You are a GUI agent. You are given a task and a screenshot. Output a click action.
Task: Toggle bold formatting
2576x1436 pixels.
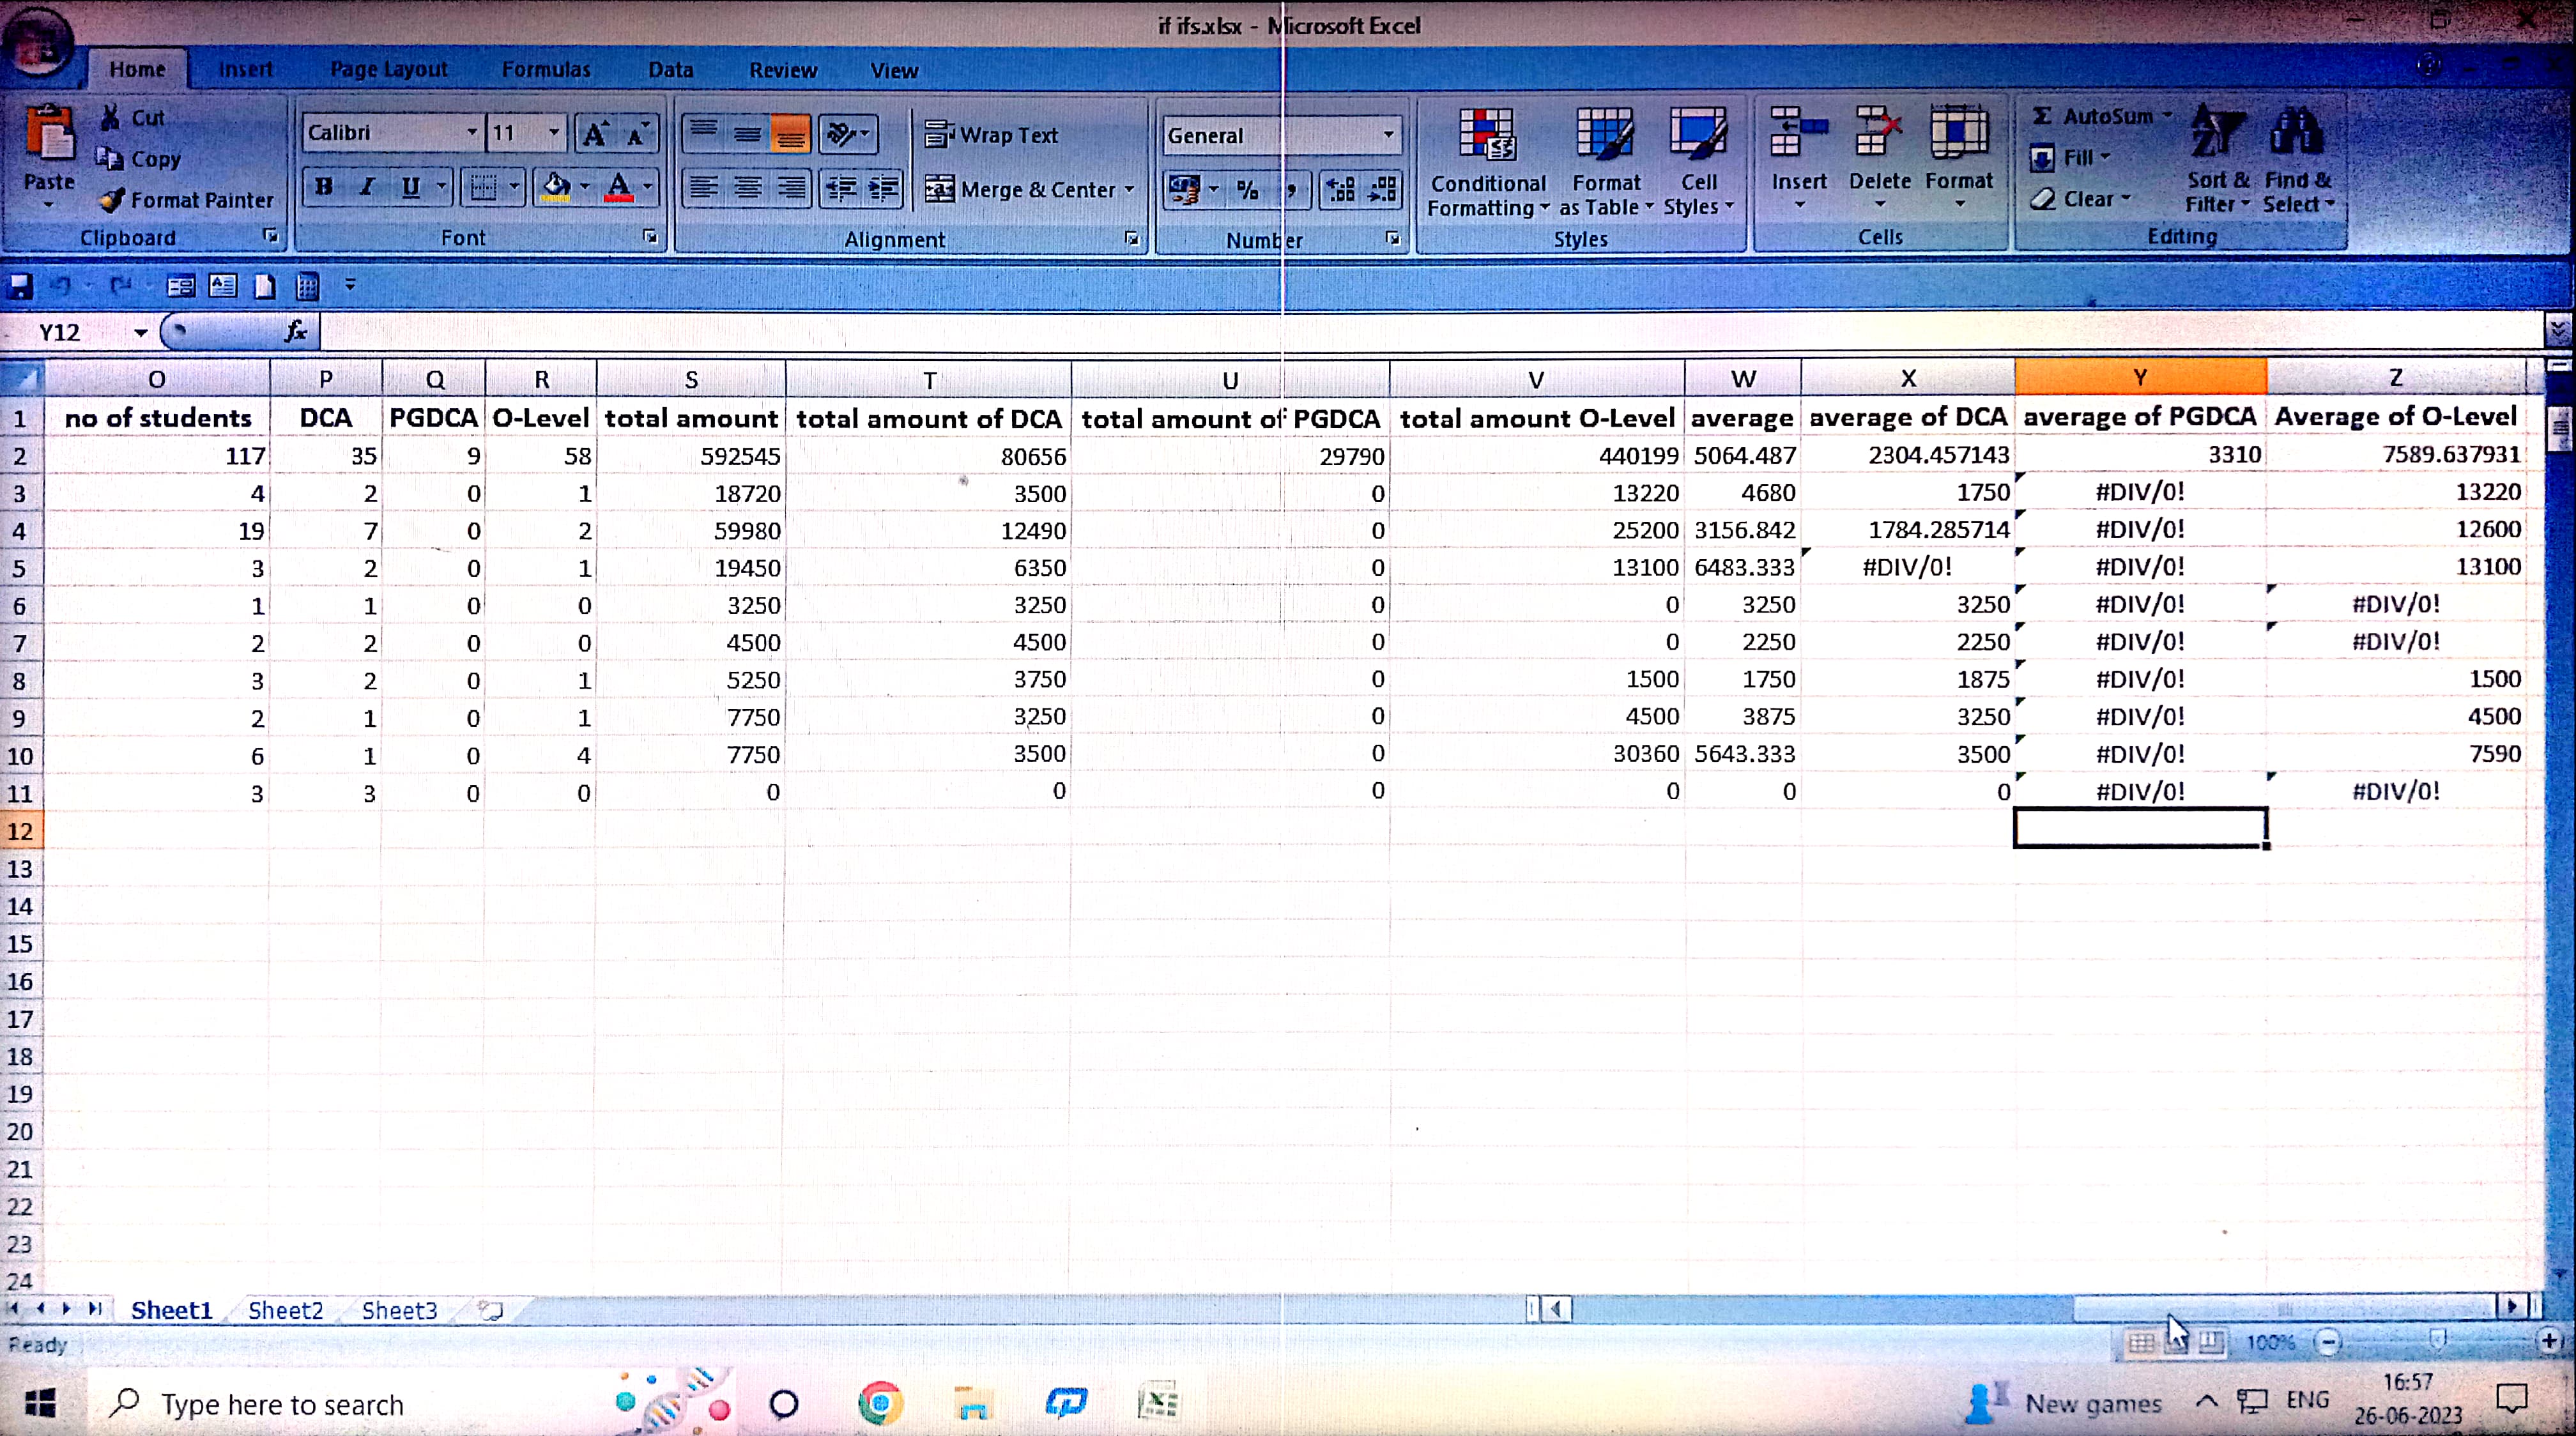323,187
